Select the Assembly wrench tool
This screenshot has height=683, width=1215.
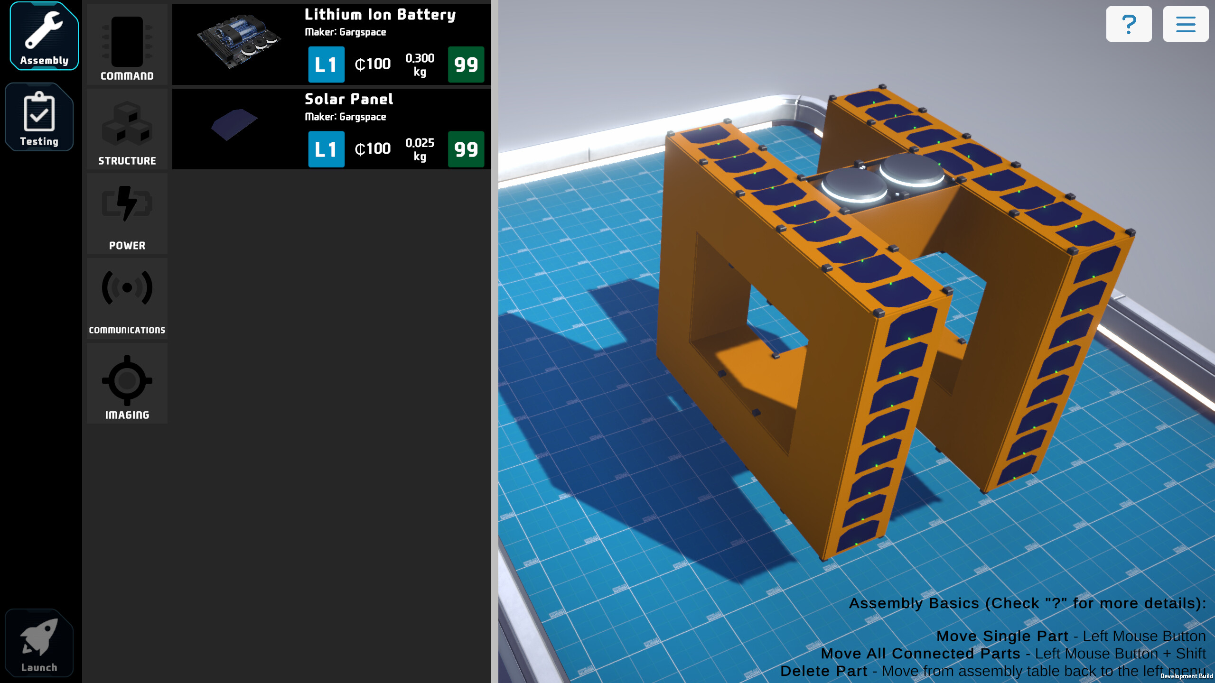click(43, 36)
